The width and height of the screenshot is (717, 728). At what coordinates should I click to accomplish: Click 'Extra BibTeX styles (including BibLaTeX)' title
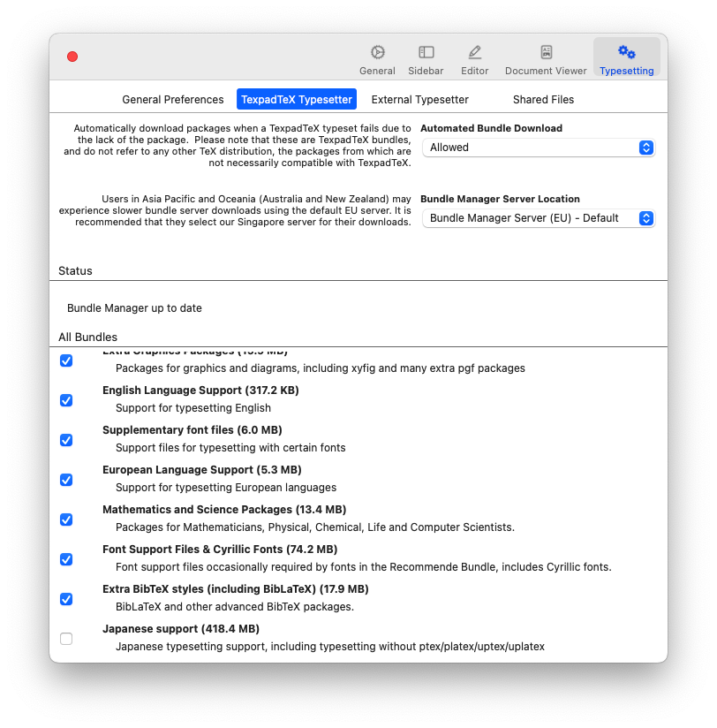pos(235,589)
